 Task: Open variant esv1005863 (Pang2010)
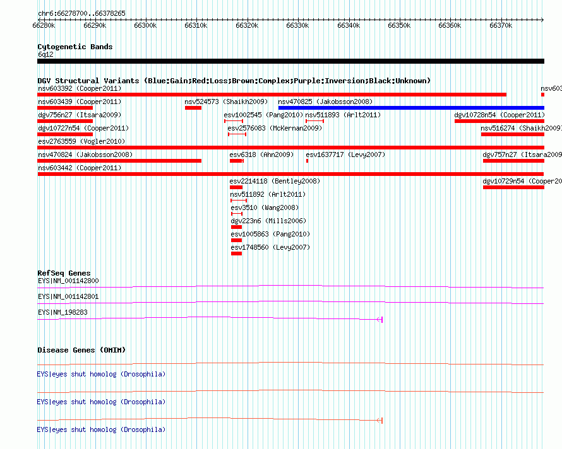click(270, 234)
